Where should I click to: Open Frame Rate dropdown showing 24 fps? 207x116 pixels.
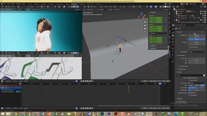(x=197, y=52)
